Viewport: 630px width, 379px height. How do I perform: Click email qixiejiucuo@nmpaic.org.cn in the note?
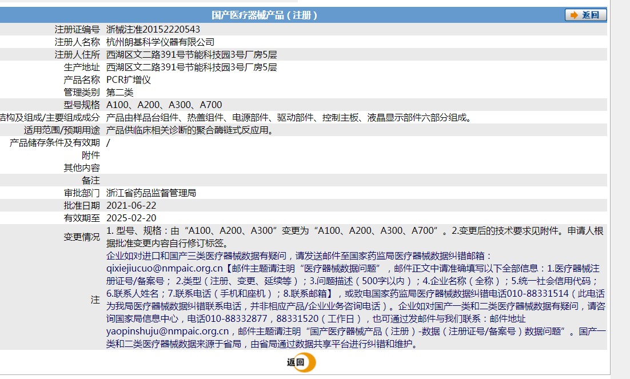[164, 268]
